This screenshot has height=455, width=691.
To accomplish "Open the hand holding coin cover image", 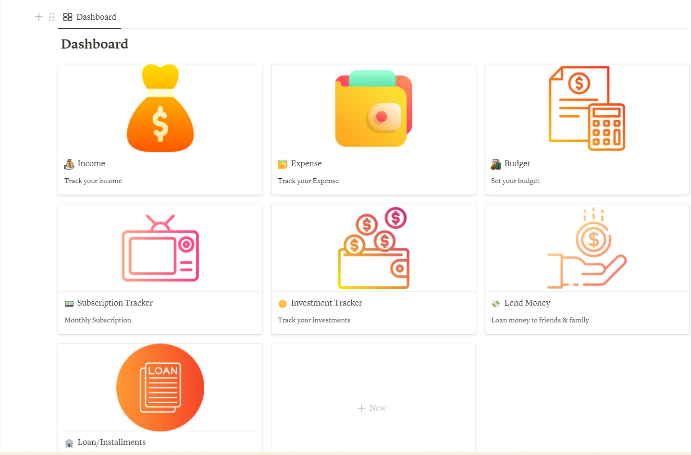I will point(587,248).
